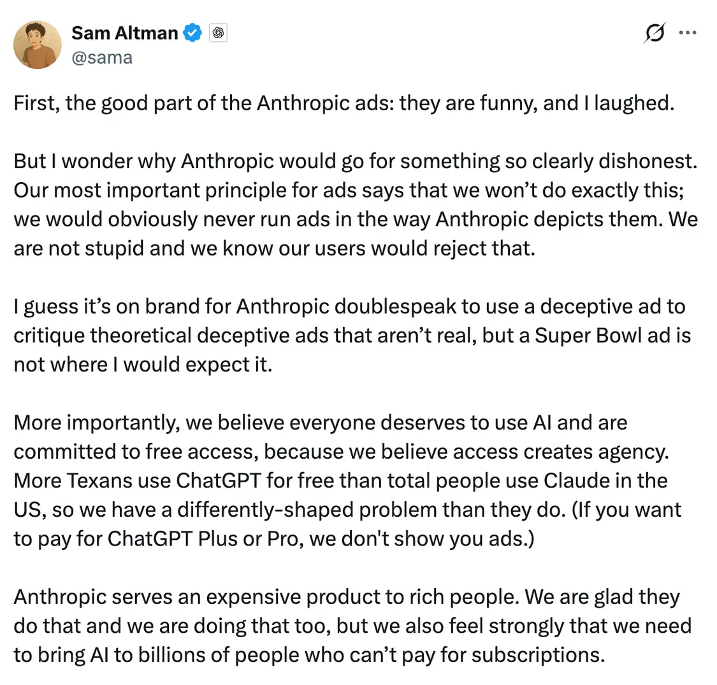
Task: Click the blue verified checkmark badge
Action: click(x=192, y=32)
